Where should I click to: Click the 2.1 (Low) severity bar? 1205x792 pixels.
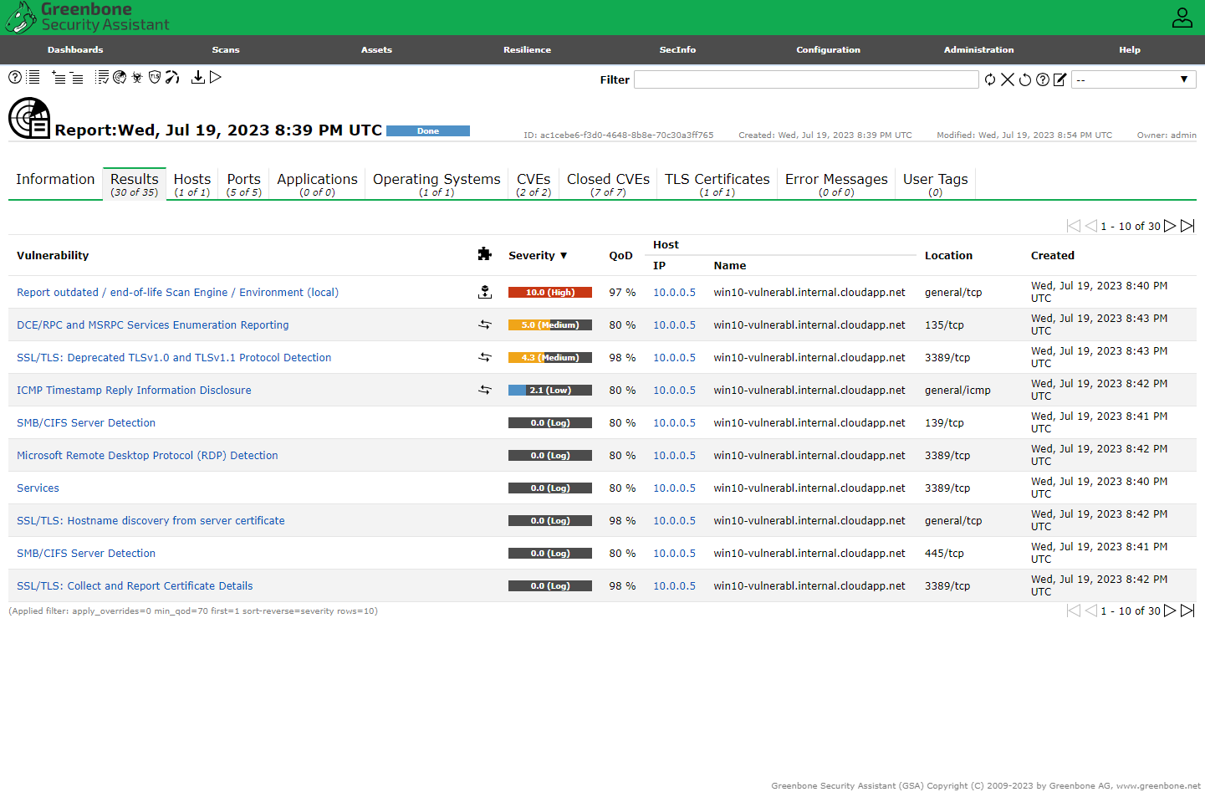[x=550, y=390]
